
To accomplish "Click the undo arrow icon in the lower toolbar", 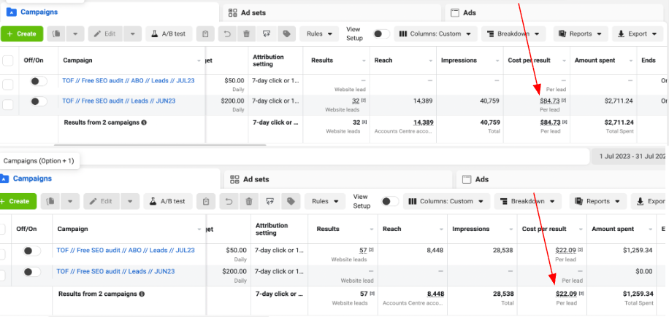I will [230, 201].
